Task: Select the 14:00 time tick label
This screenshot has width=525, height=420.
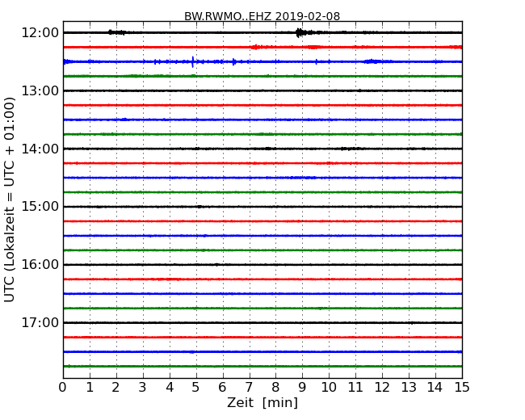Action: [40, 149]
